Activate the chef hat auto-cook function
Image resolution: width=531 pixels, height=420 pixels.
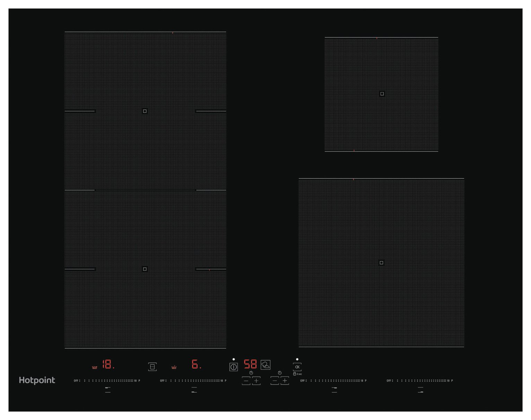265,365
